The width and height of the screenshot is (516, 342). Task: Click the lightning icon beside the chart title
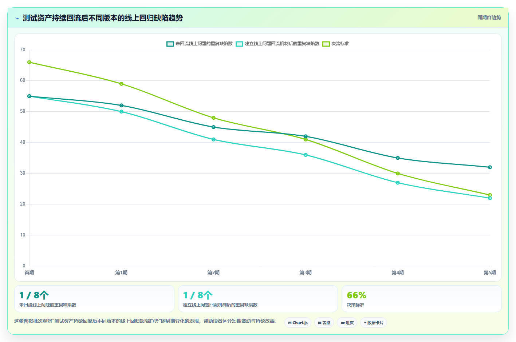(x=17, y=18)
